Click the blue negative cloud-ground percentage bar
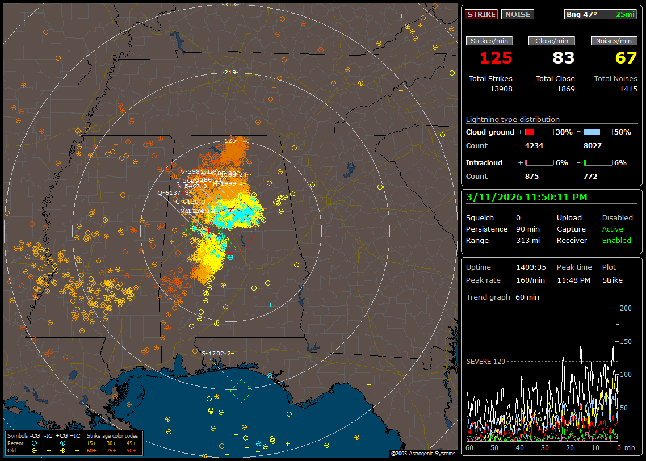Viewport: 646px width, 461px height. coord(598,132)
